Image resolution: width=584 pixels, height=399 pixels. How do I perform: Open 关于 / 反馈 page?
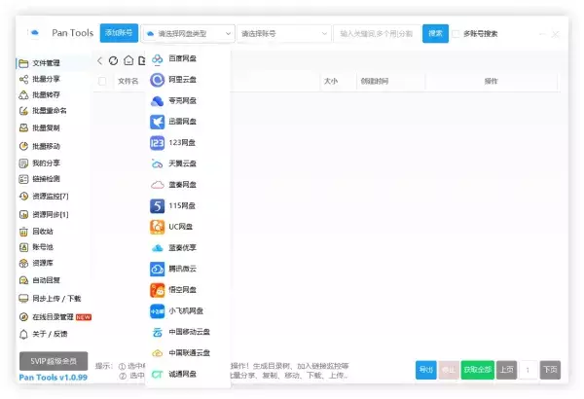pos(43,334)
